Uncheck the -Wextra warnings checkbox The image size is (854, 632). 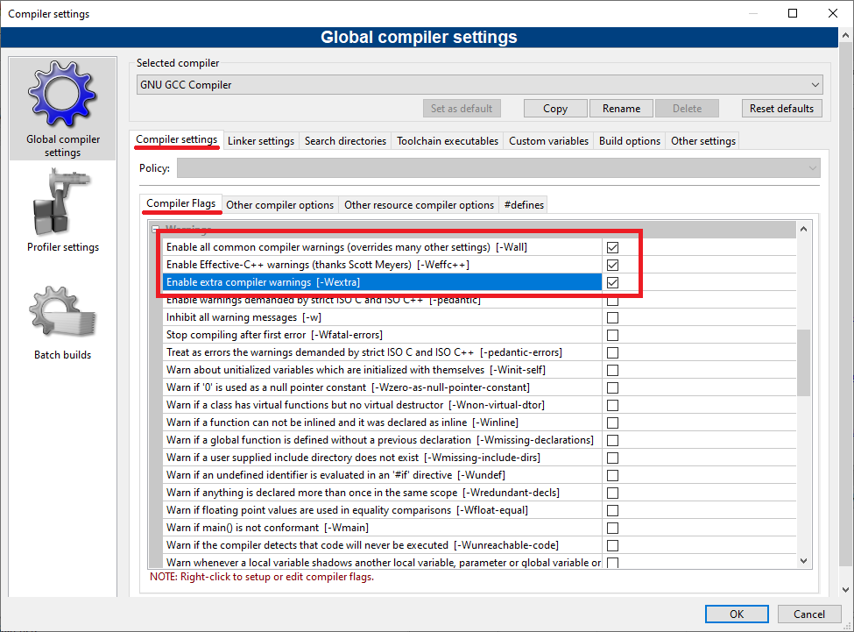click(x=612, y=282)
